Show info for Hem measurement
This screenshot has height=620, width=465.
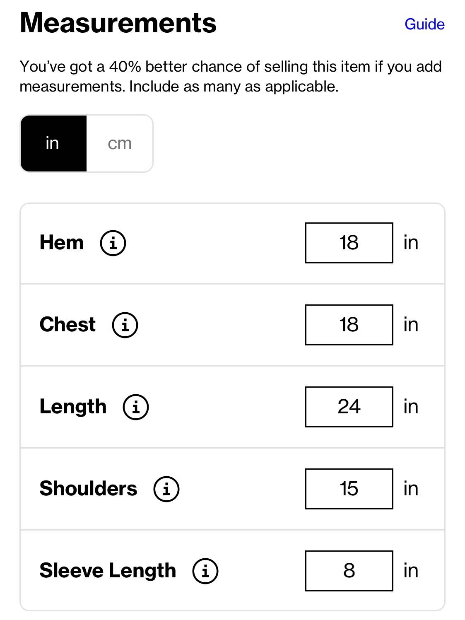[113, 243]
